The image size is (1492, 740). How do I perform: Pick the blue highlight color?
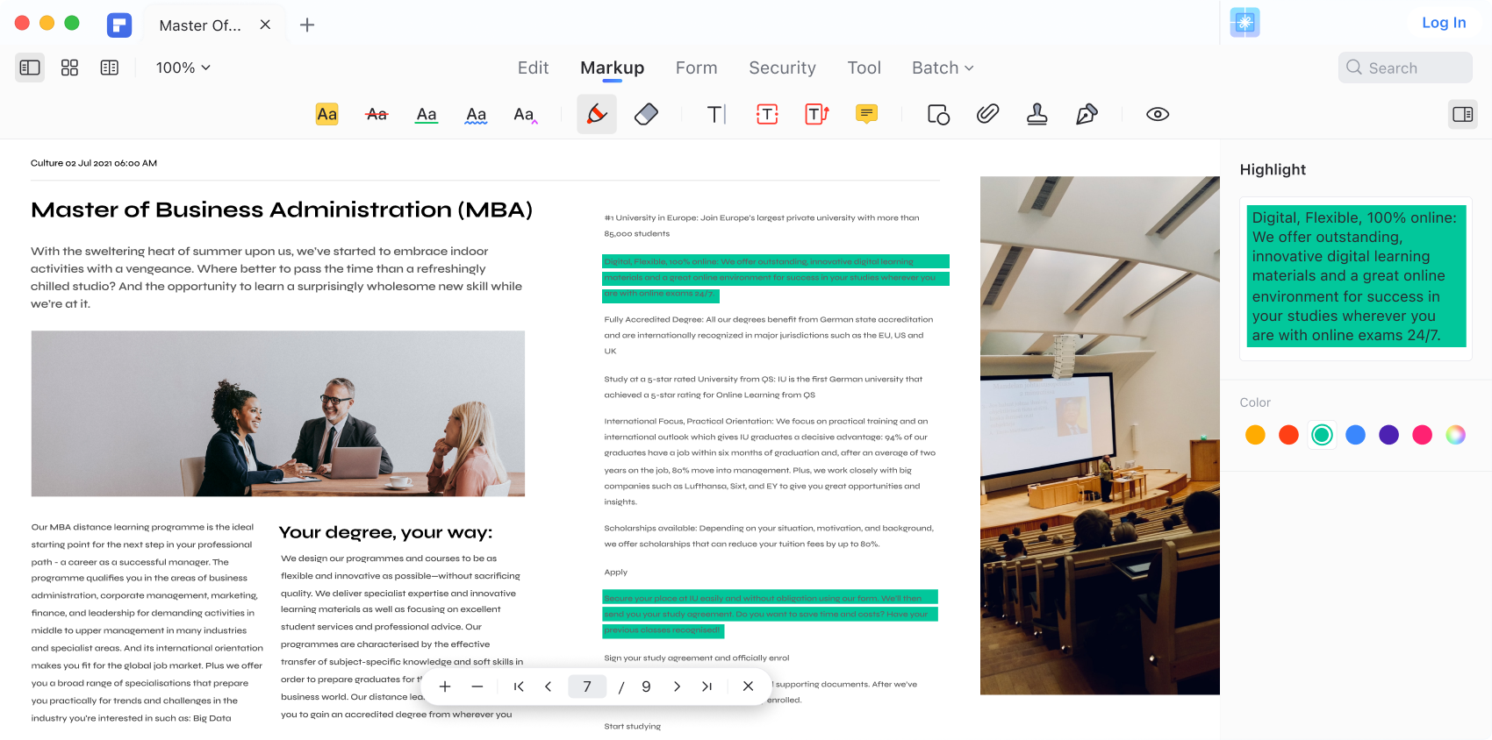point(1355,435)
